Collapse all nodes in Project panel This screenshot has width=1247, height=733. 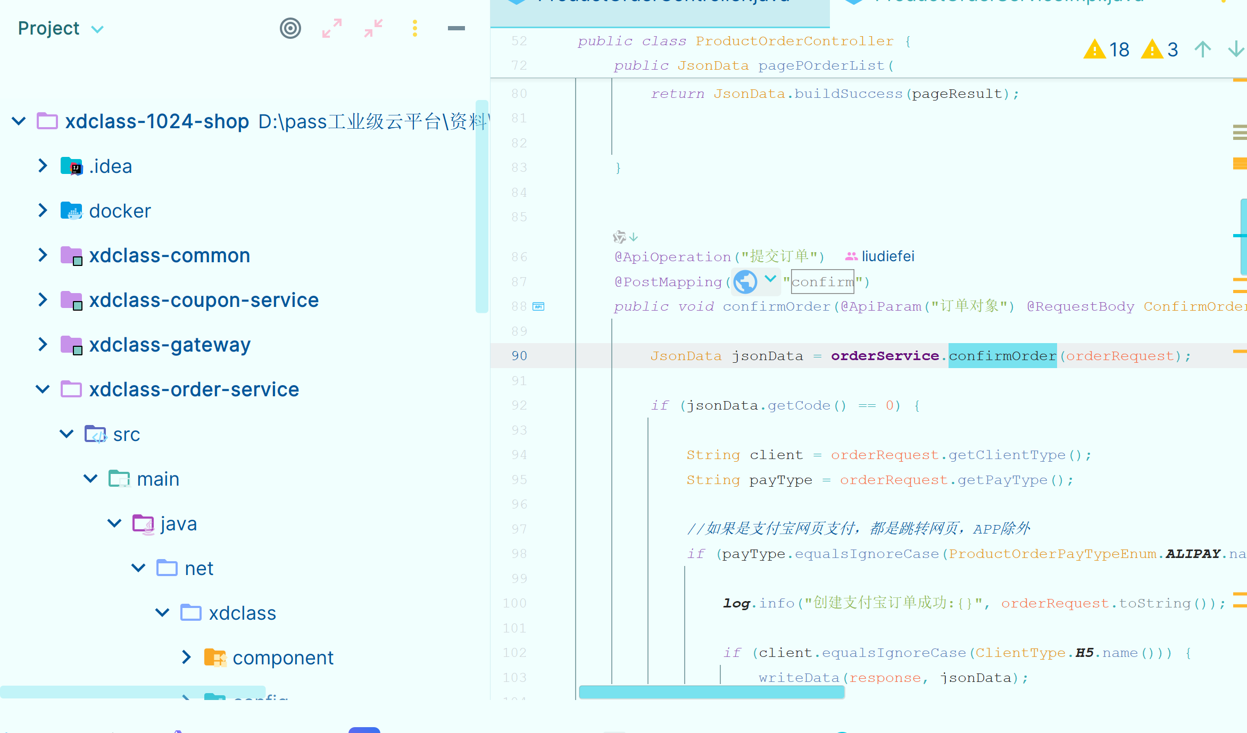[373, 28]
